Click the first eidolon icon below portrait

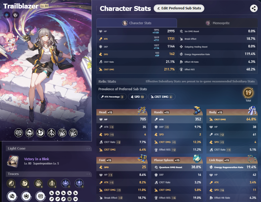click(19, 133)
